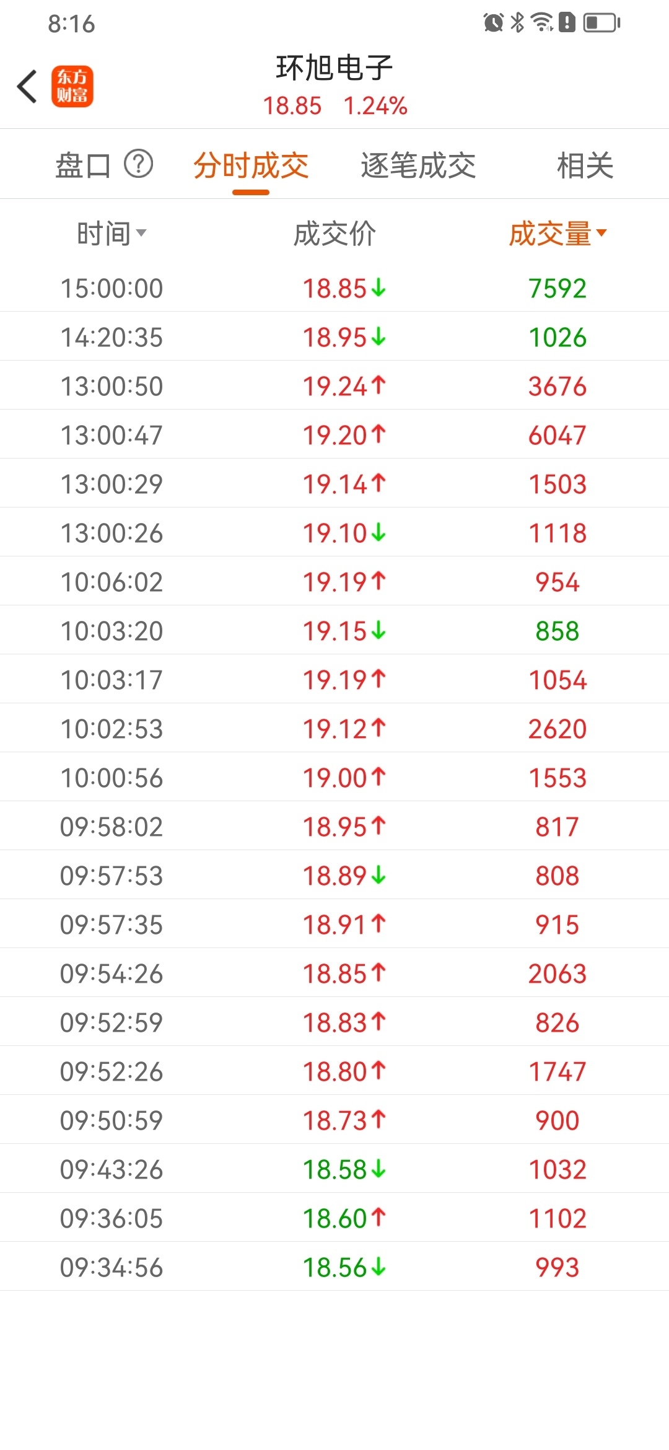This screenshot has height=1450, width=669.
Task: Select the 分时成交 tab
Action: (x=251, y=165)
